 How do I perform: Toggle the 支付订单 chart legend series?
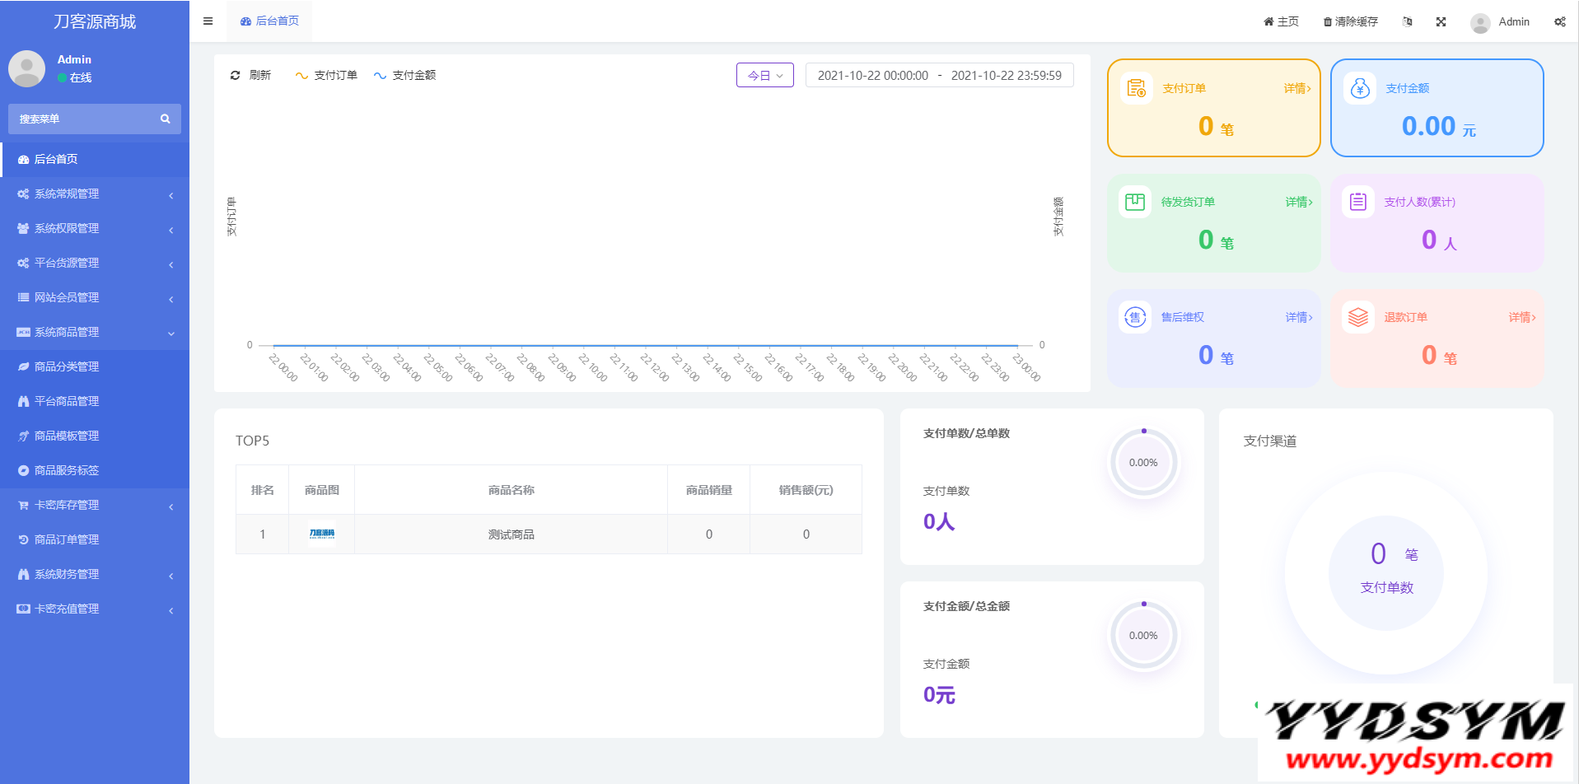[326, 76]
